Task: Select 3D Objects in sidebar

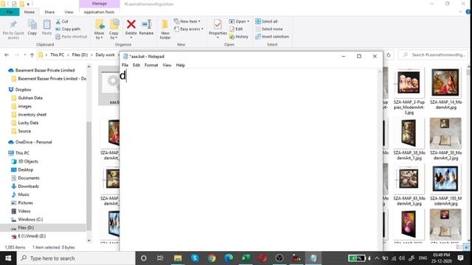Action: [x=28, y=161]
